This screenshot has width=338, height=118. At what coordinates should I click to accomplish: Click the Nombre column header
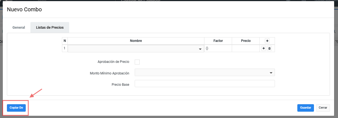(x=136, y=41)
